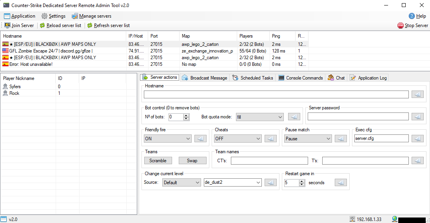Send the Change current level command
This screenshot has width=430, height=223.
click(271, 182)
